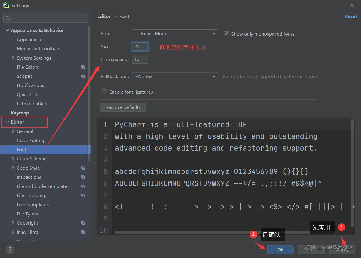Select File Encodings in tree
The width and height of the screenshot is (361, 258).
click(32, 195)
